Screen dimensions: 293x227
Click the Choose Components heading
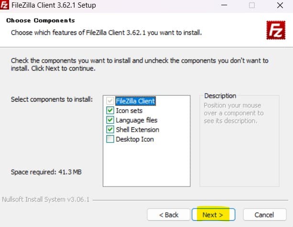point(40,21)
